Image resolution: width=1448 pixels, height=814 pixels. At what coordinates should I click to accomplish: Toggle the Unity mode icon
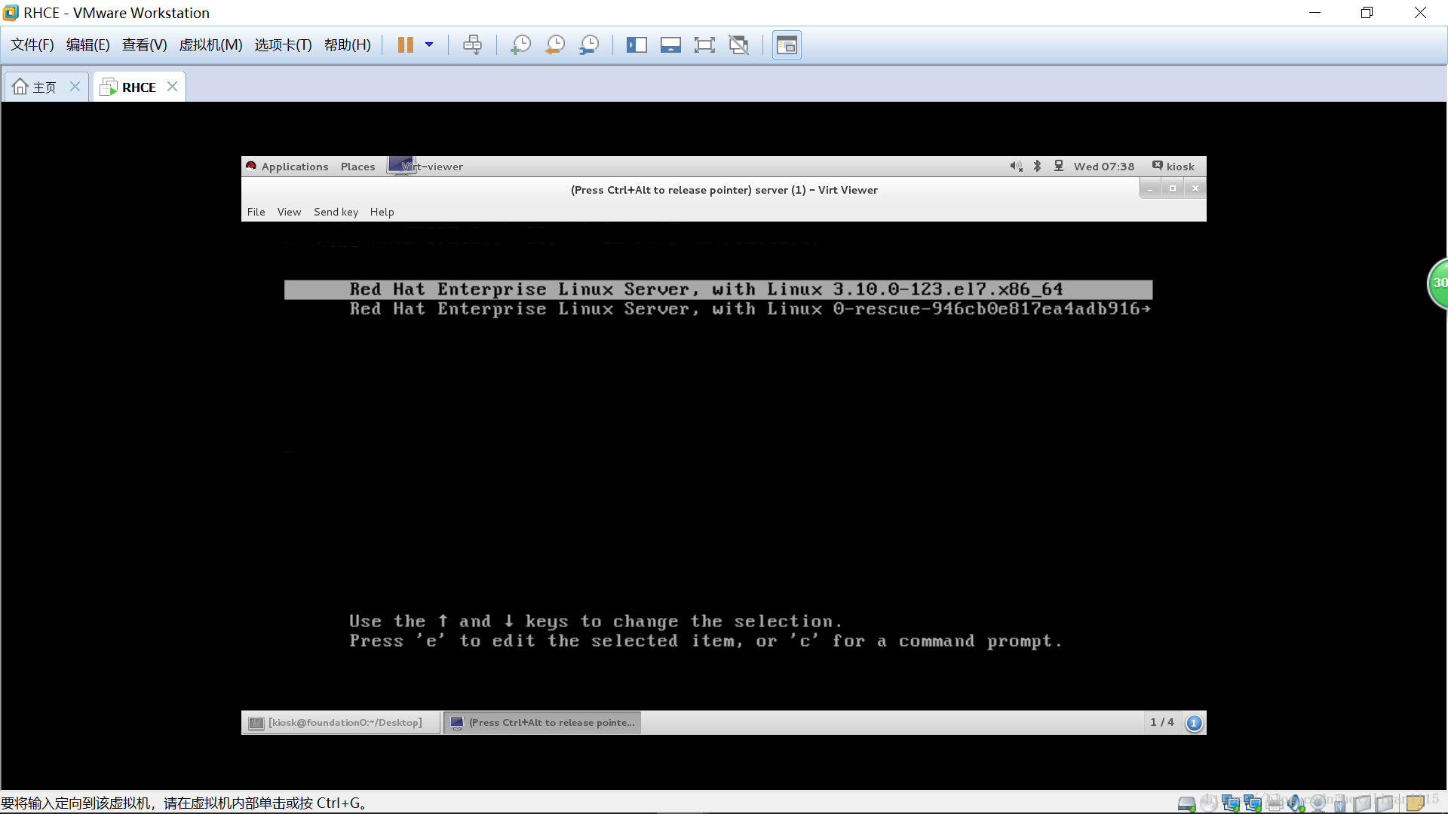(739, 45)
